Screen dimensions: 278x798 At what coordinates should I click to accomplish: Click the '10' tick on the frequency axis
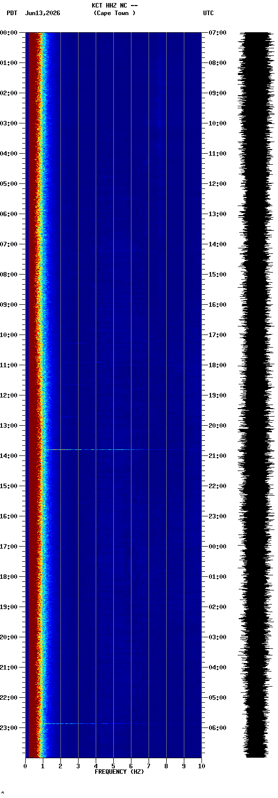[x=201, y=766]
